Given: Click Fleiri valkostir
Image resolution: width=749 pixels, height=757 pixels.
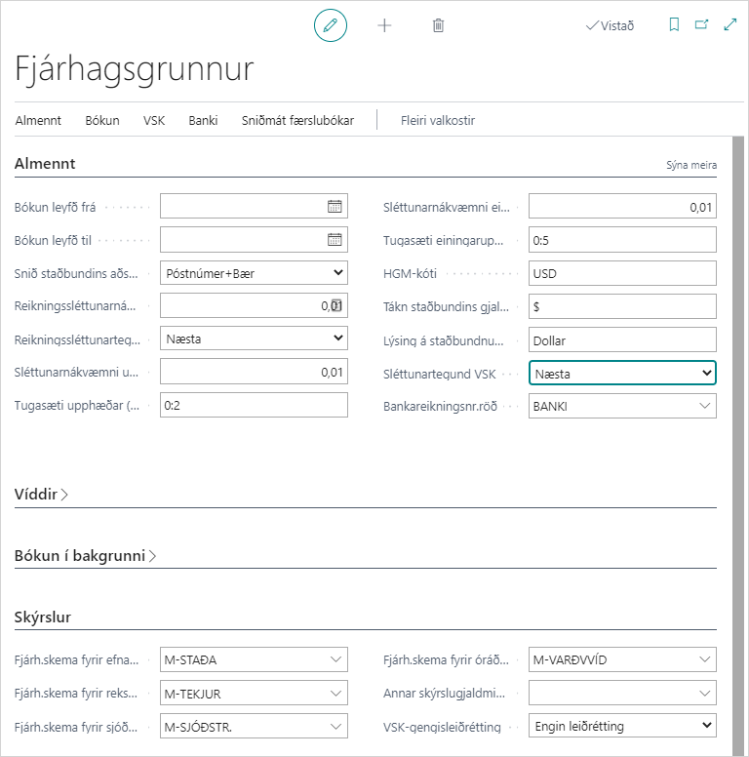Looking at the screenshot, I should click(438, 120).
